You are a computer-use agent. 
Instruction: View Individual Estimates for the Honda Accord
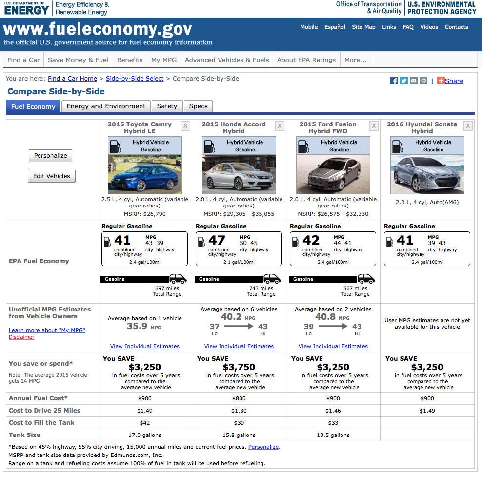point(239,346)
